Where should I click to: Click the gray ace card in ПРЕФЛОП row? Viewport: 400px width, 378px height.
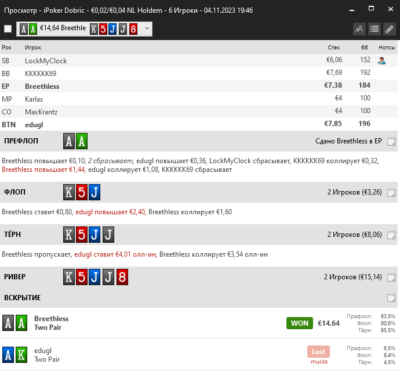coord(69,141)
